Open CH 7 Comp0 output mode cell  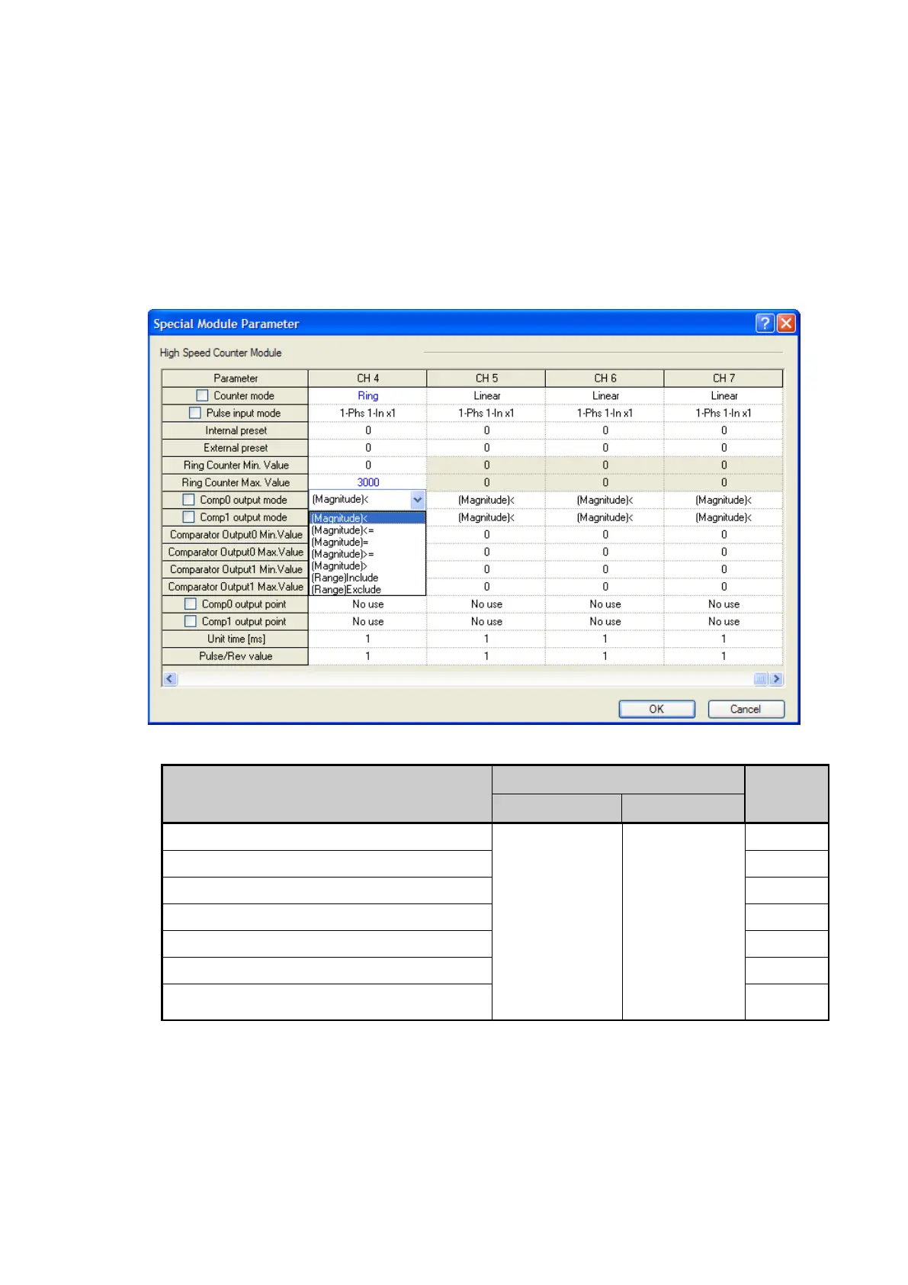click(724, 500)
